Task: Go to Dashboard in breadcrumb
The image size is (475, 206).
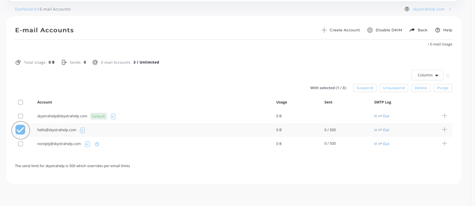Action: click(26, 9)
